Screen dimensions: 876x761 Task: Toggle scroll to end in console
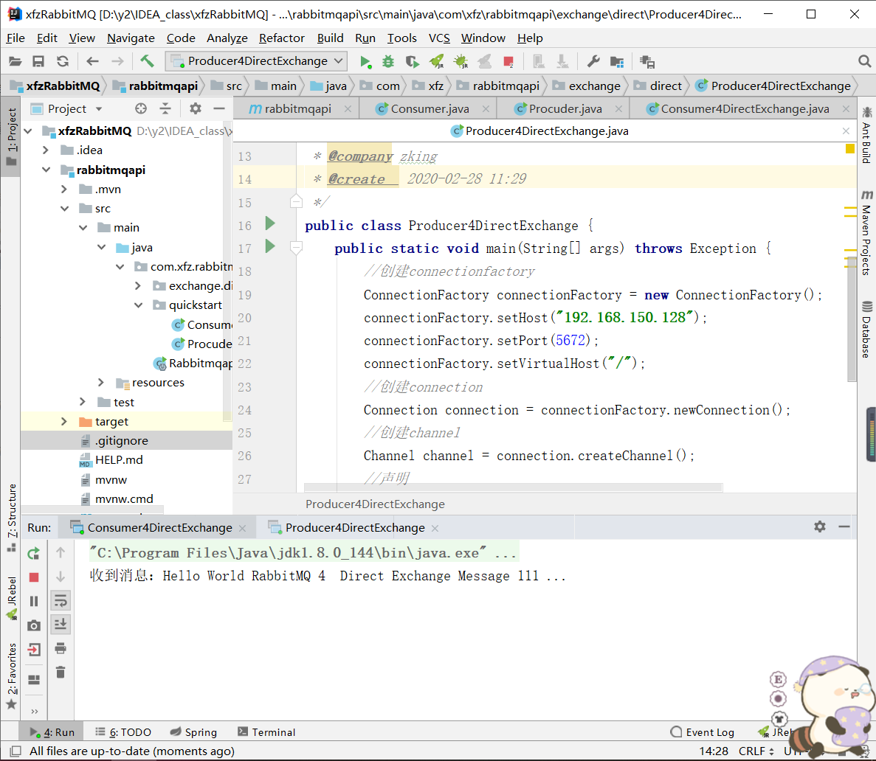(61, 624)
